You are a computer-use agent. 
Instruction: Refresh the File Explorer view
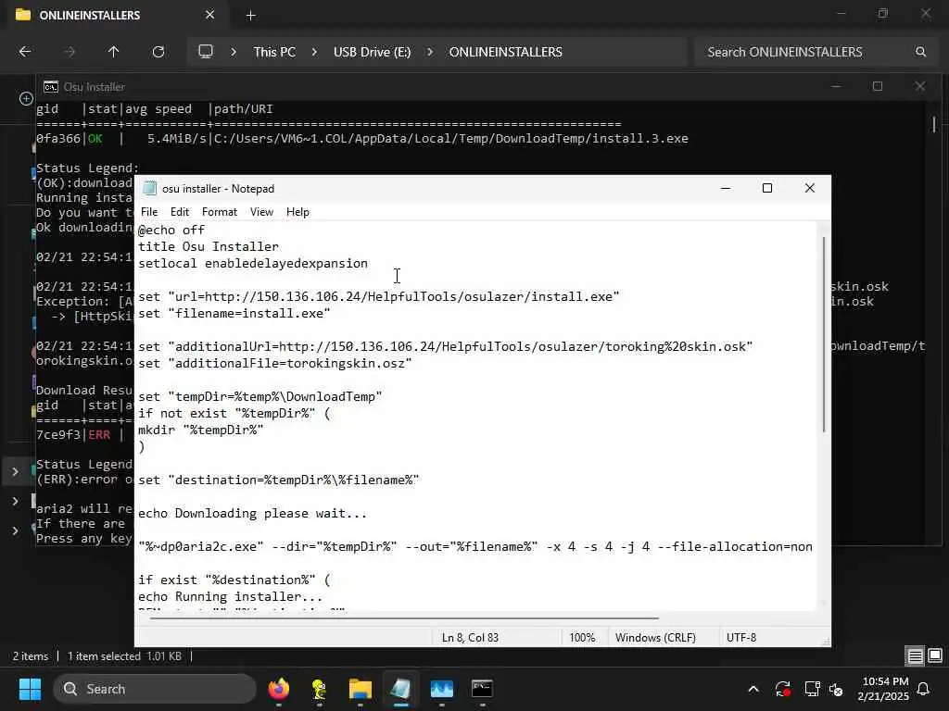[x=158, y=52]
